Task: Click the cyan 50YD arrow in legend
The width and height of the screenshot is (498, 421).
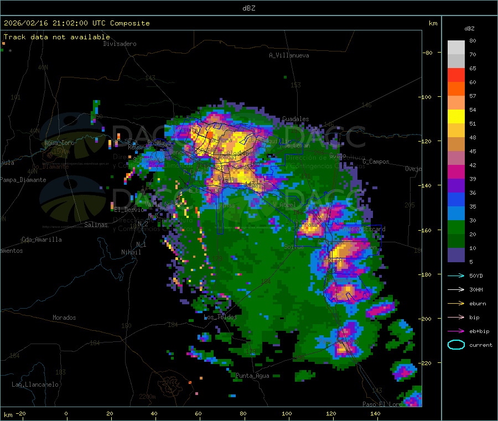Action: click(x=456, y=276)
